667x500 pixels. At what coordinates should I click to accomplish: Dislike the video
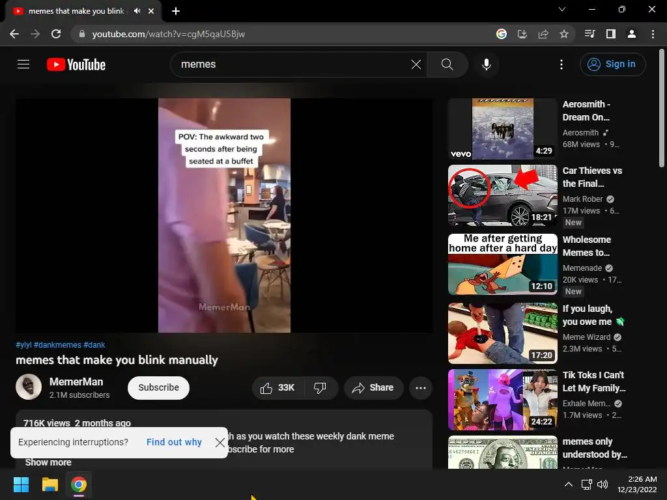tap(320, 388)
